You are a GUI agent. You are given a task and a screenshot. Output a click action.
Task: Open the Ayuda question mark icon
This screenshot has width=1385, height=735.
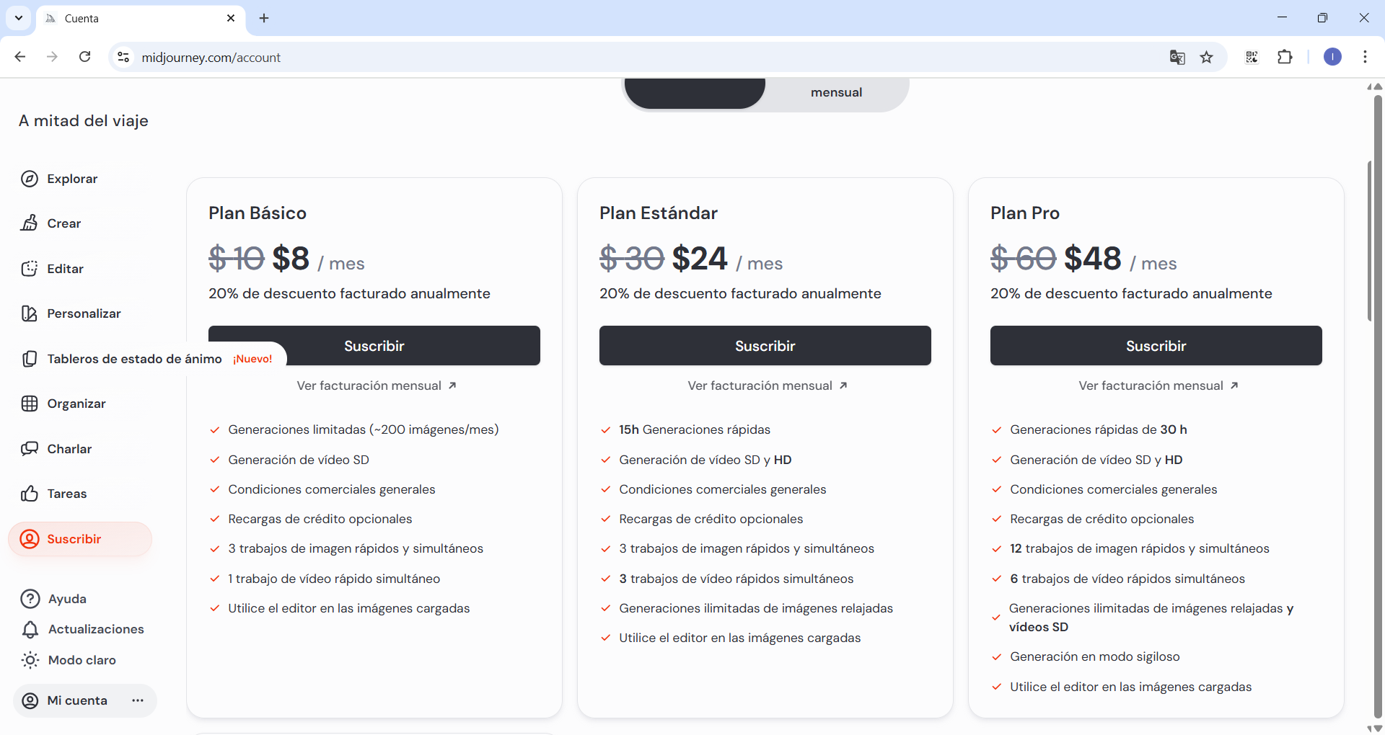pyautogui.click(x=30, y=599)
